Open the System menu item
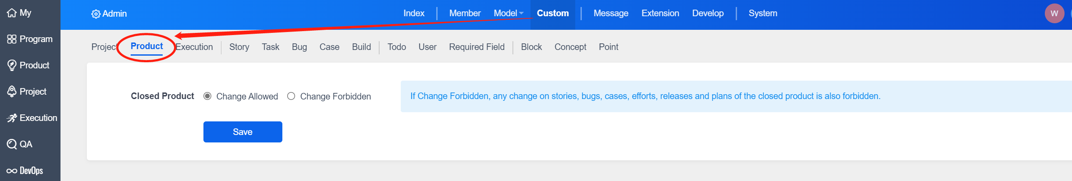The width and height of the screenshot is (1072, 181). [x=762, y=14]
